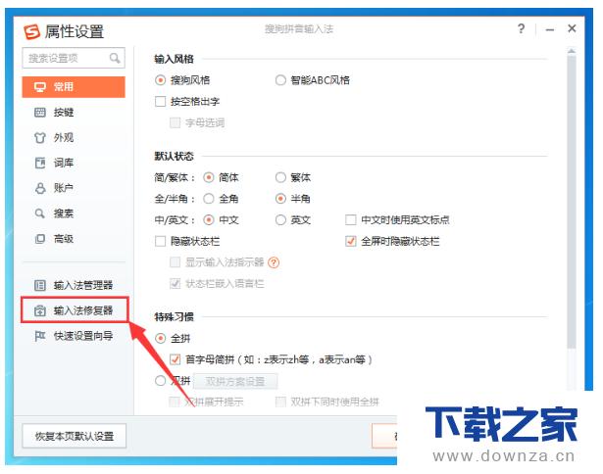Open the 高级 advanced settings icon

coord(40,238)
